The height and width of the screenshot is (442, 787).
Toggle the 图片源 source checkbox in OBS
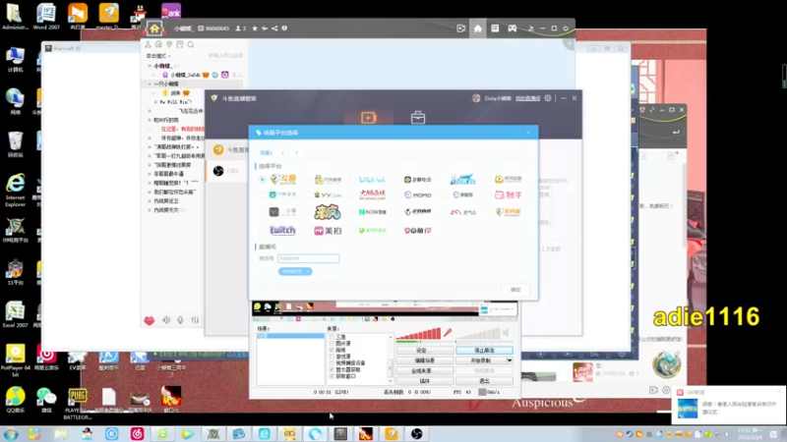pyautogui.click(x=332, y=343)
